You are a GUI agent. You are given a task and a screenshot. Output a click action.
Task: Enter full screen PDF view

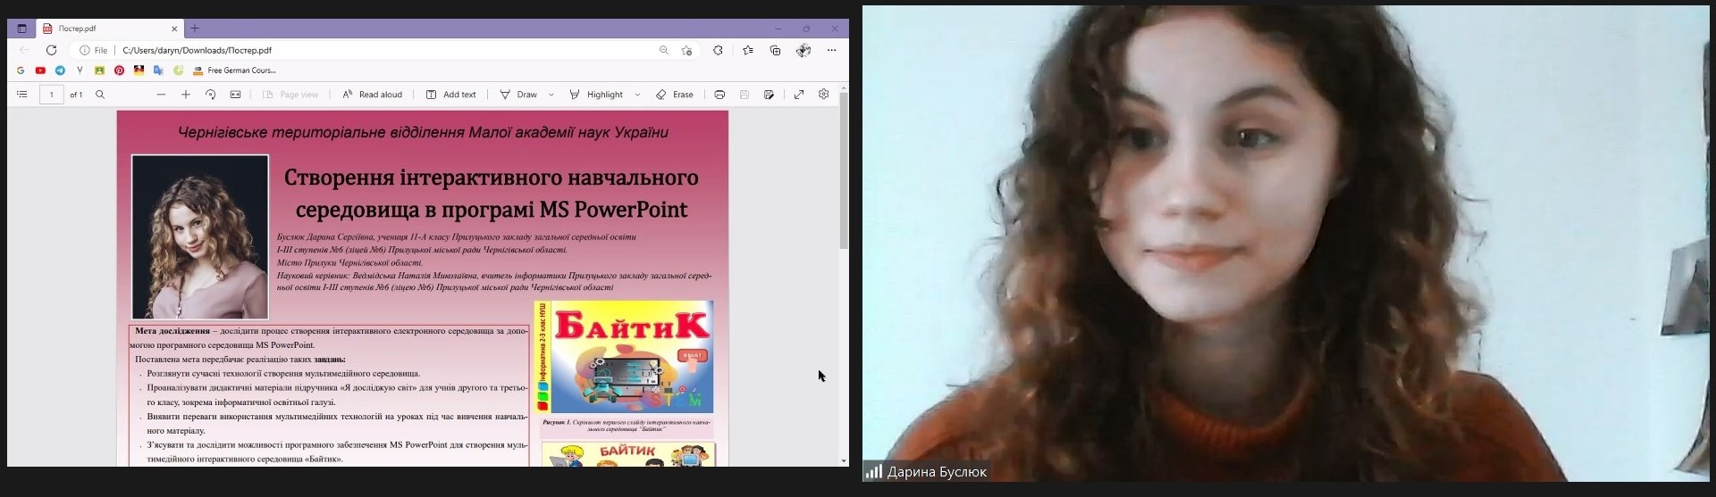pyautogui.click(x=799, y=95)
